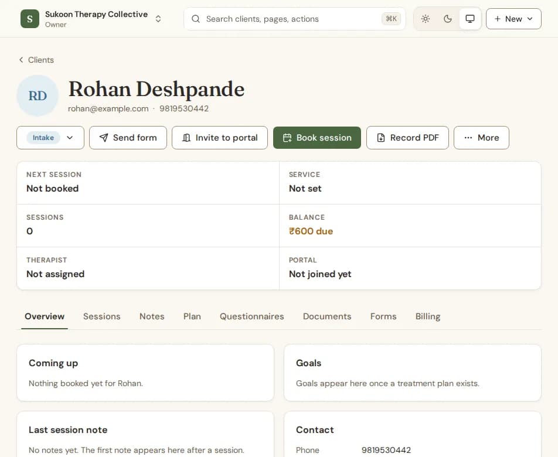Click the Not set service value
The image size is (558, 457).
[x=305, y=189]
